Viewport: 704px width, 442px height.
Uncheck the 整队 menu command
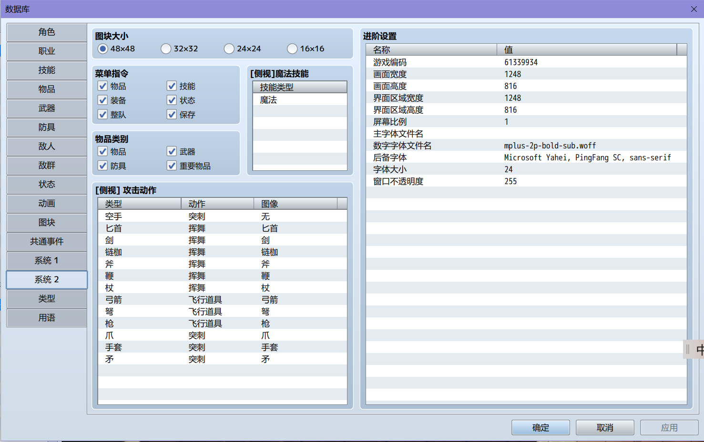(x=102, y=114)
